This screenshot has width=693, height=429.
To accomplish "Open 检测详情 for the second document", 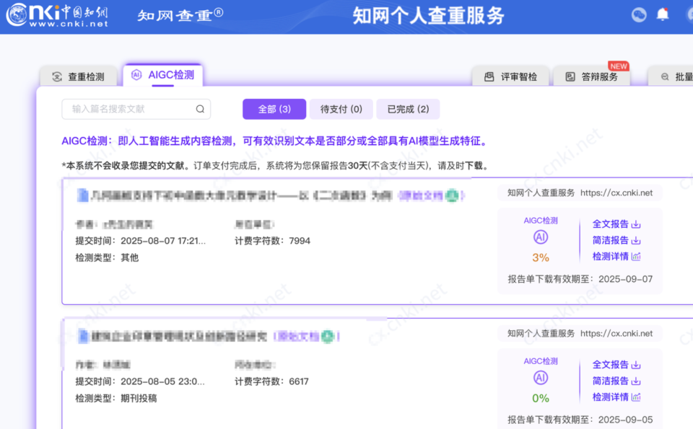I will pyautogui.click(x=611, y=397).
